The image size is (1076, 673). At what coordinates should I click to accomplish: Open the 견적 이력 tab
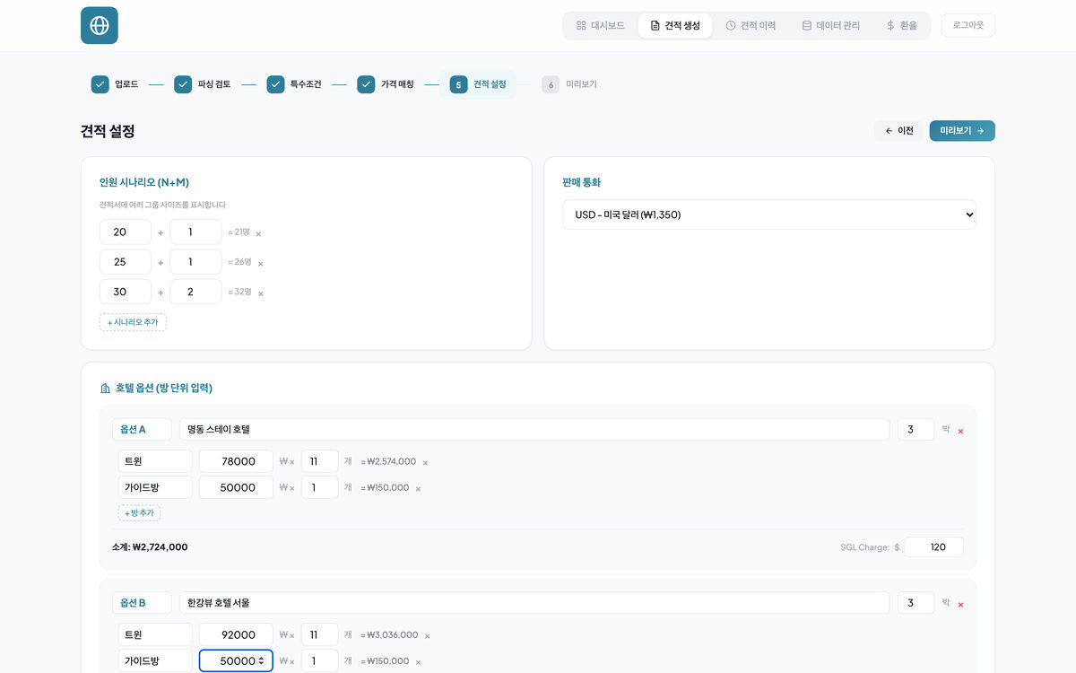pos(751,25)
